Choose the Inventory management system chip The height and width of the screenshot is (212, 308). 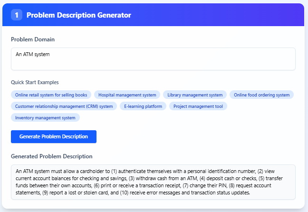[x=45, y=117]
